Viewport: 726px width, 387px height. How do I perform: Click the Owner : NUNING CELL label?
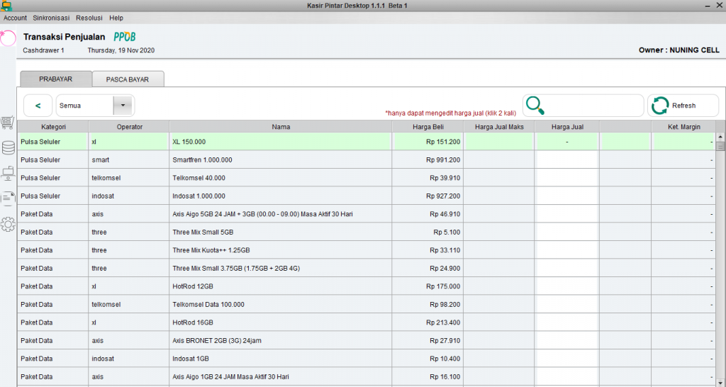[678, 50]
